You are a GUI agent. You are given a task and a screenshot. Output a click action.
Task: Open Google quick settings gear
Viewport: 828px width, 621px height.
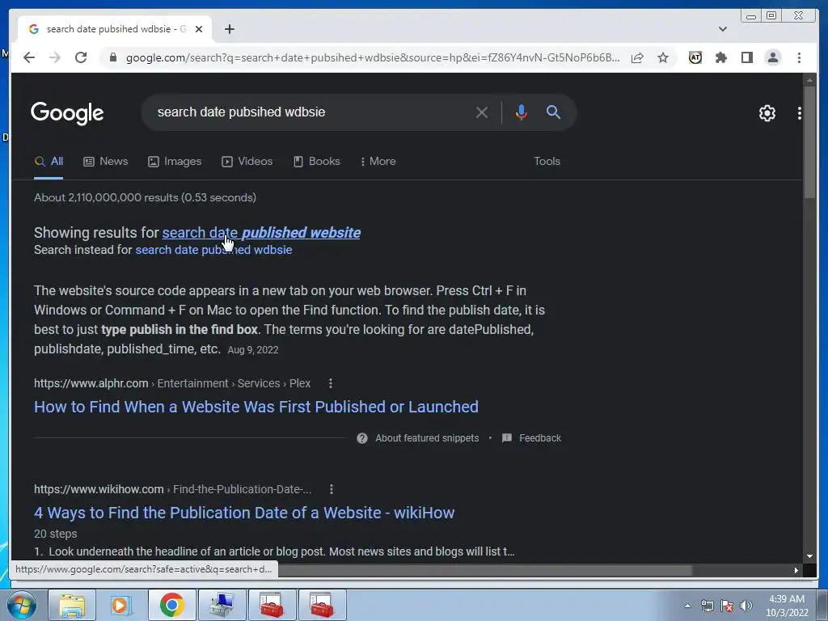click(767, 113)
